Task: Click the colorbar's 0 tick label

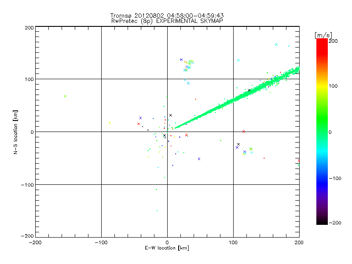Action: 330,132
